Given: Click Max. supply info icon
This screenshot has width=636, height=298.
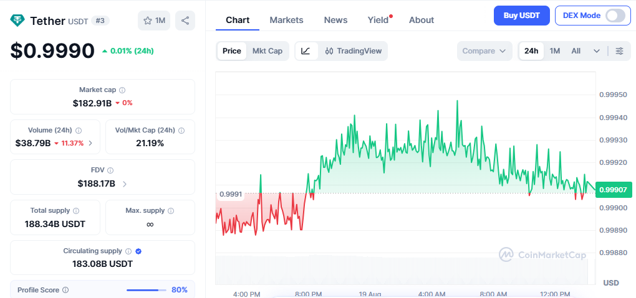Looking at the screenshot, I should [x=171, y=210].
